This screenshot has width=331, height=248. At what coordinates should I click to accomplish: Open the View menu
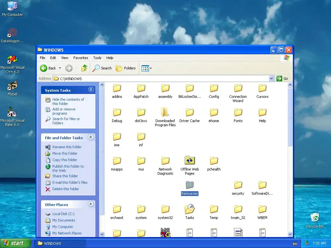(x=65, y=58)
